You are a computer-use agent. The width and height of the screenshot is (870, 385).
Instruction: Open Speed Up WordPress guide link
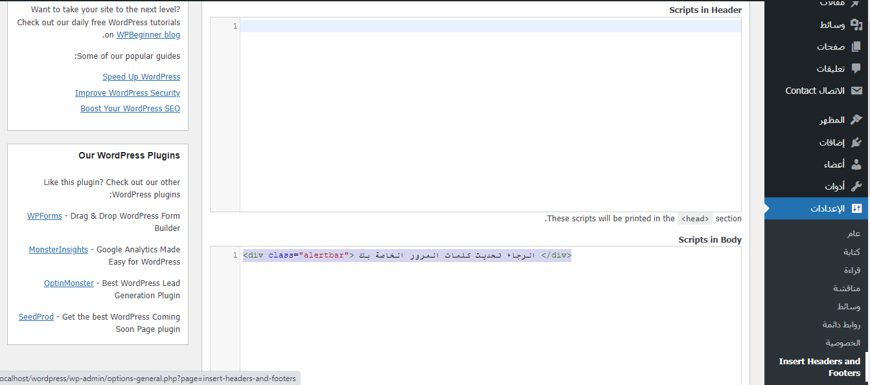tap(141, 77)
